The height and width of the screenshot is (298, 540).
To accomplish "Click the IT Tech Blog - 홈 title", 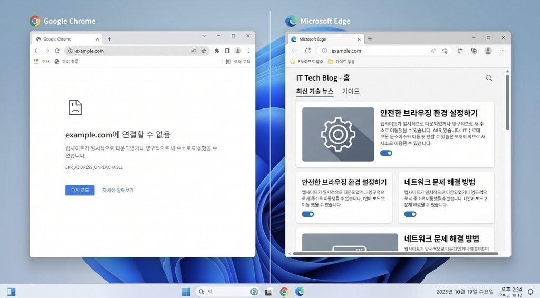I will [x=323, y=78].
